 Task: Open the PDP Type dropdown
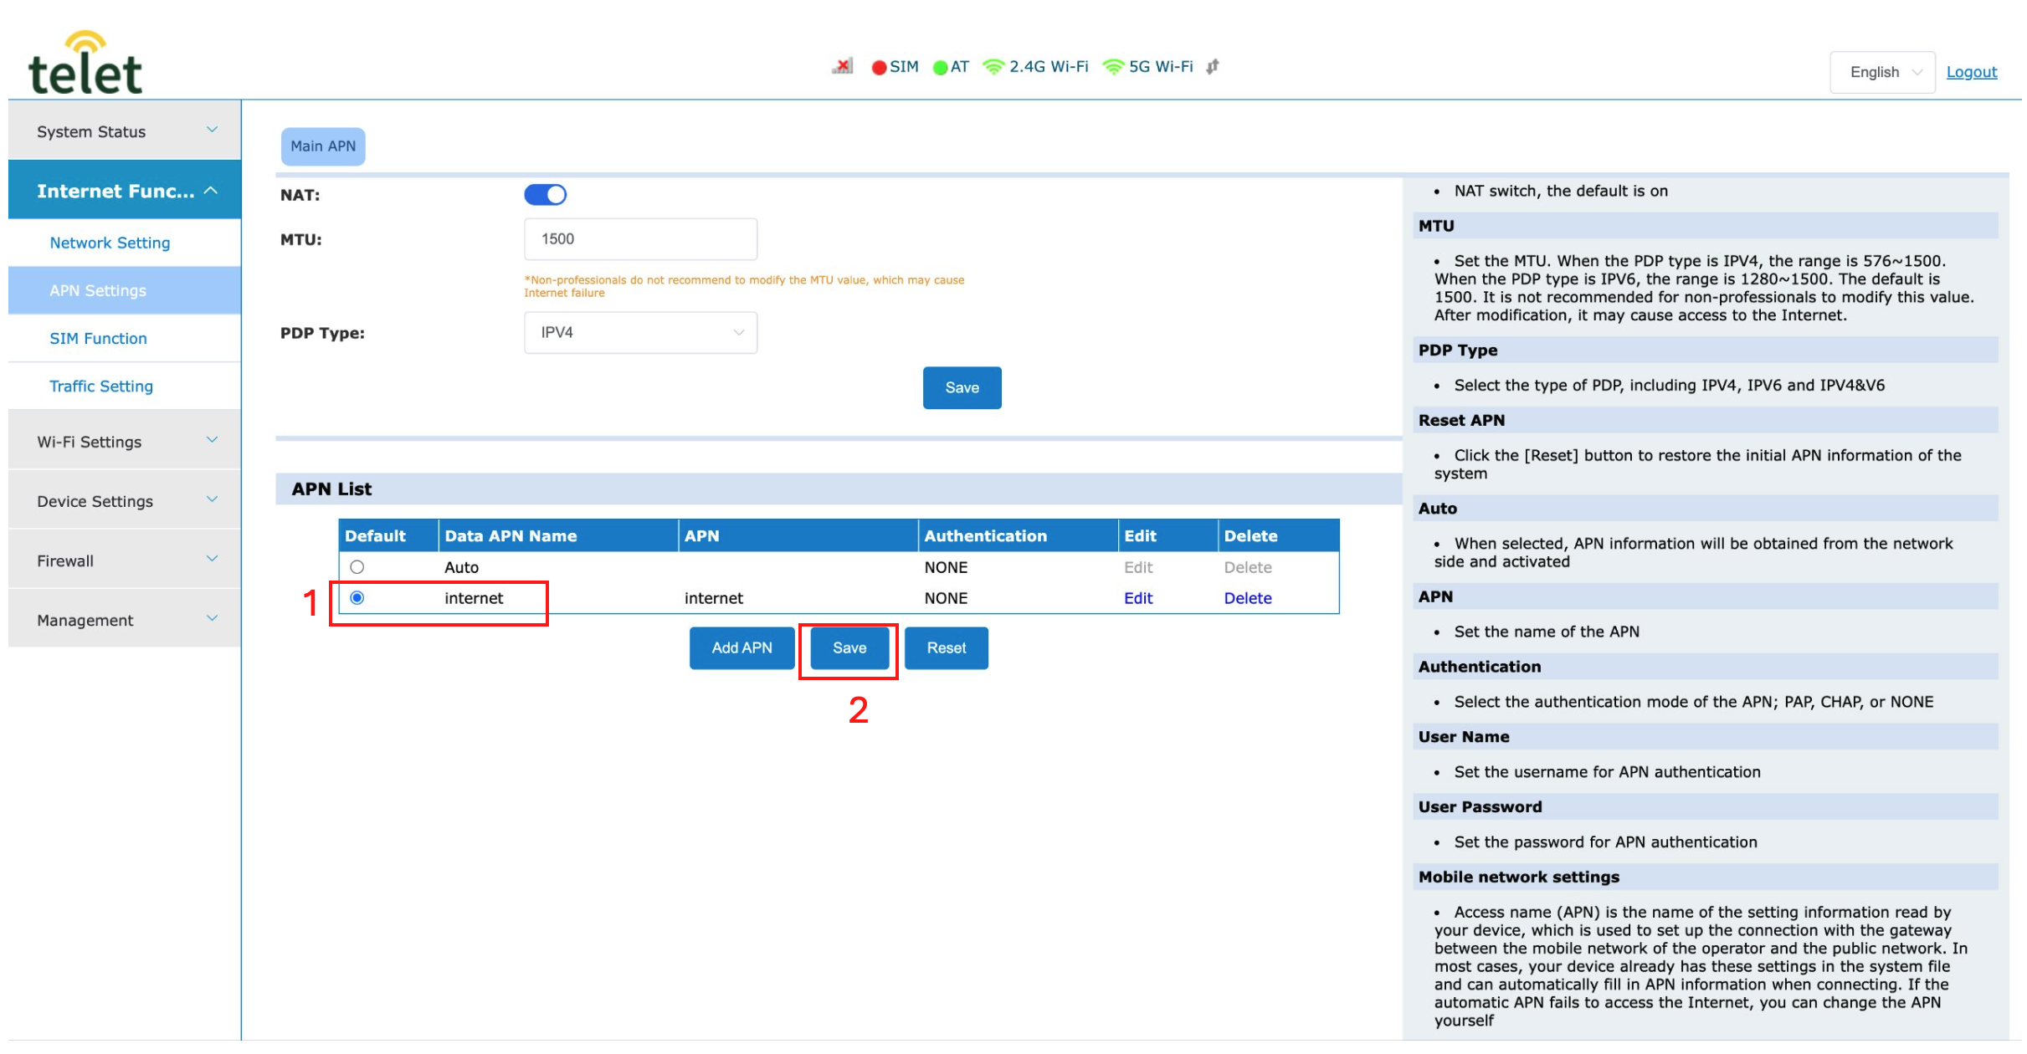(640, 333)
